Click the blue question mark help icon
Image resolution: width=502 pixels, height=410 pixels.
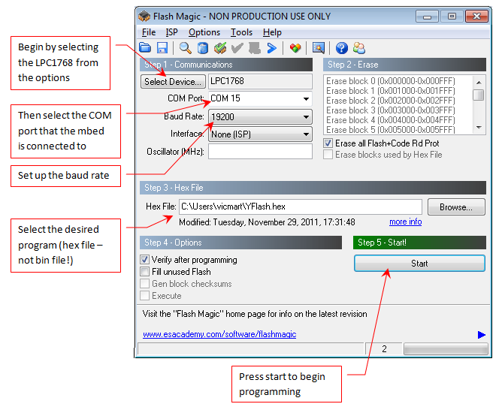[342, 49]
